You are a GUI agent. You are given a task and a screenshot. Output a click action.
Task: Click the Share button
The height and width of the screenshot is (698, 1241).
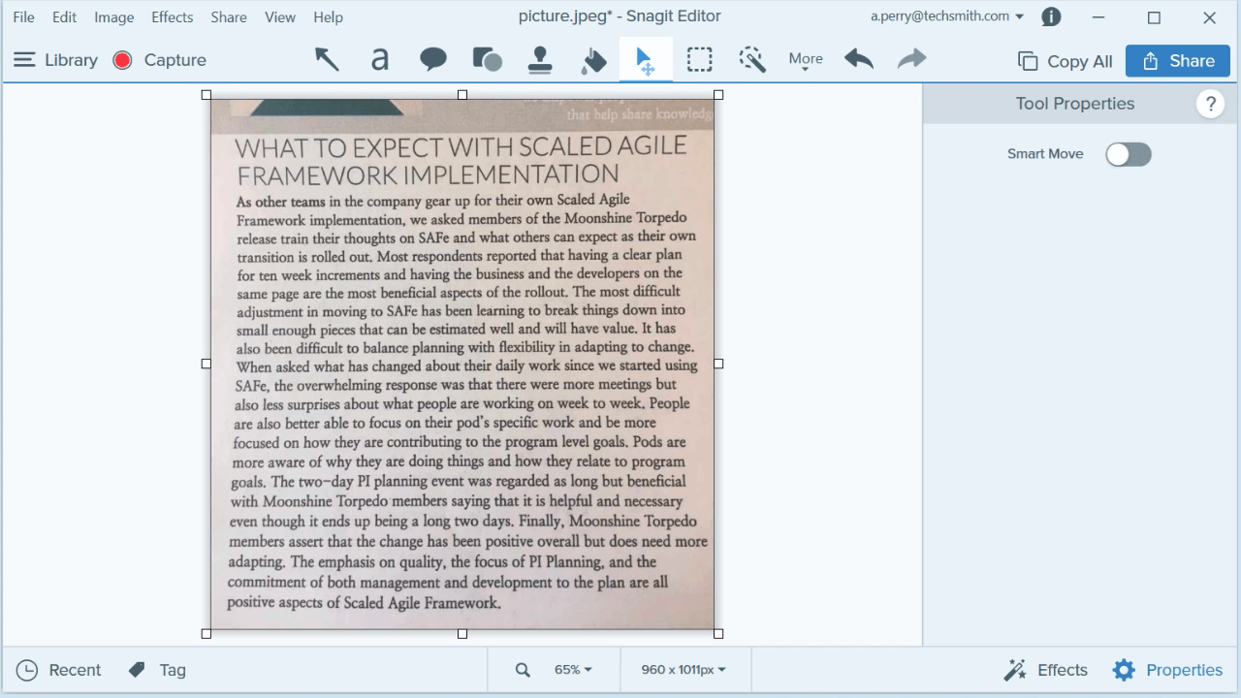click(x=1177, y=60)
